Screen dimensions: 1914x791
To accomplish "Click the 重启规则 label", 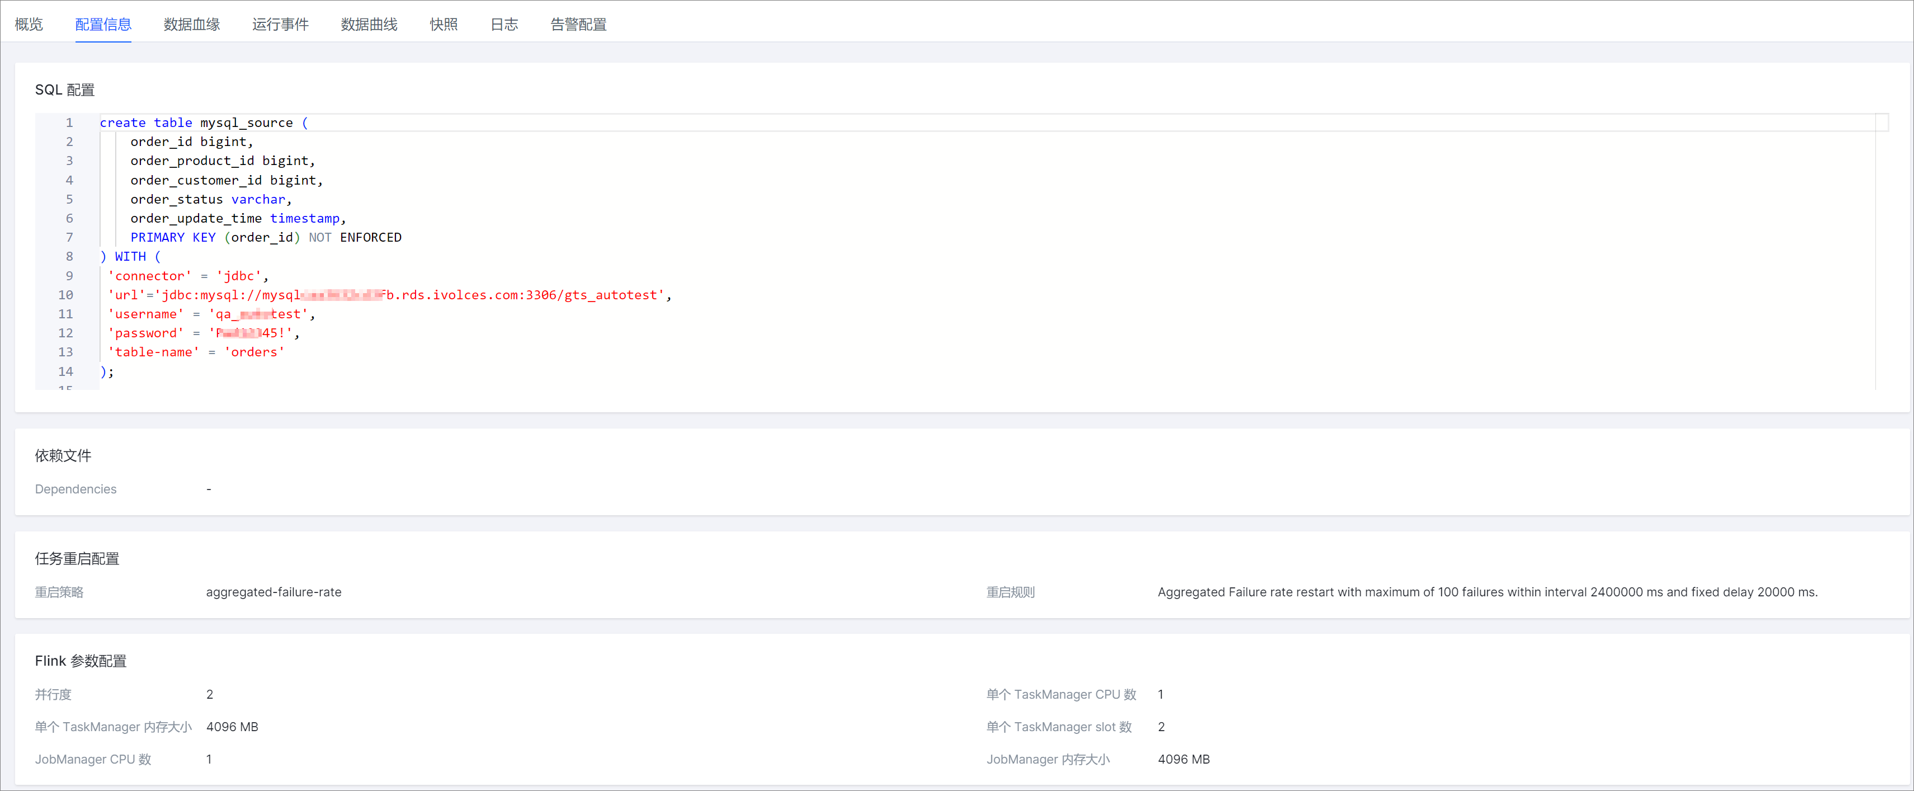I will (x=1011, y=592).
